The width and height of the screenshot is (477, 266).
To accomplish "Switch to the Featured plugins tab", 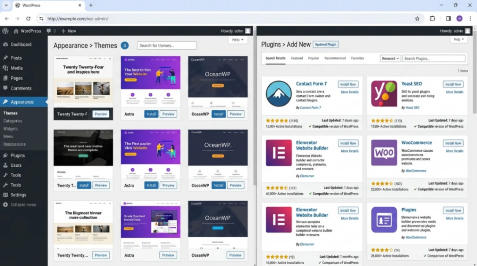I will 296,58.
